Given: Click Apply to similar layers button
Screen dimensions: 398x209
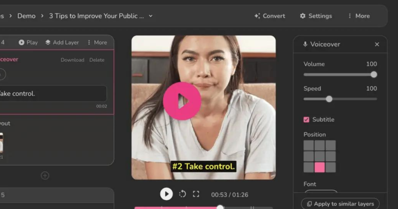Looking at the screenshot, I should (x=340, y=204).
